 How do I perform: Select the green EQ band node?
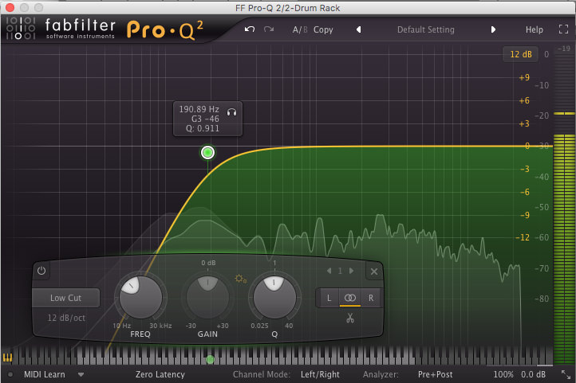pyautogui.click(x=208, y=152)
